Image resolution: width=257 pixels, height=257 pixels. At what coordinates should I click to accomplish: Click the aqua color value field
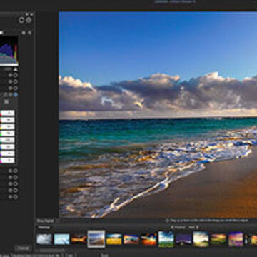[8, 140]
